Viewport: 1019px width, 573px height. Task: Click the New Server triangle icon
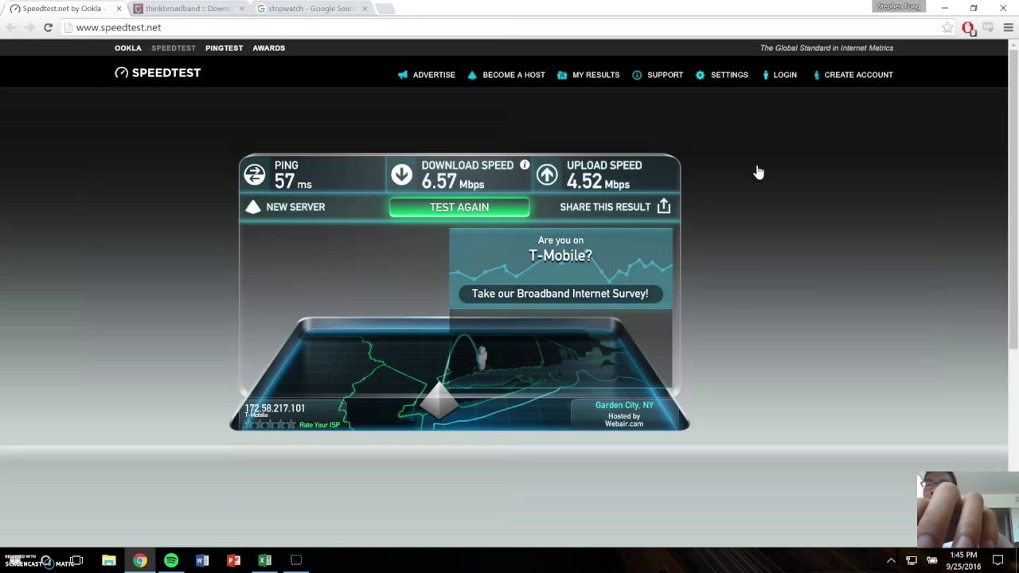click(x=253, y=207)
